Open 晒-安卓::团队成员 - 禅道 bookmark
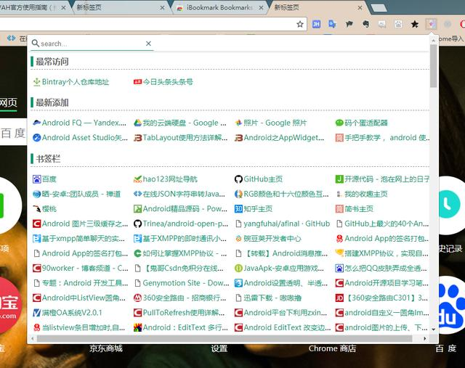This screenshot has height=368, width=465. click(x=76, y=194)
